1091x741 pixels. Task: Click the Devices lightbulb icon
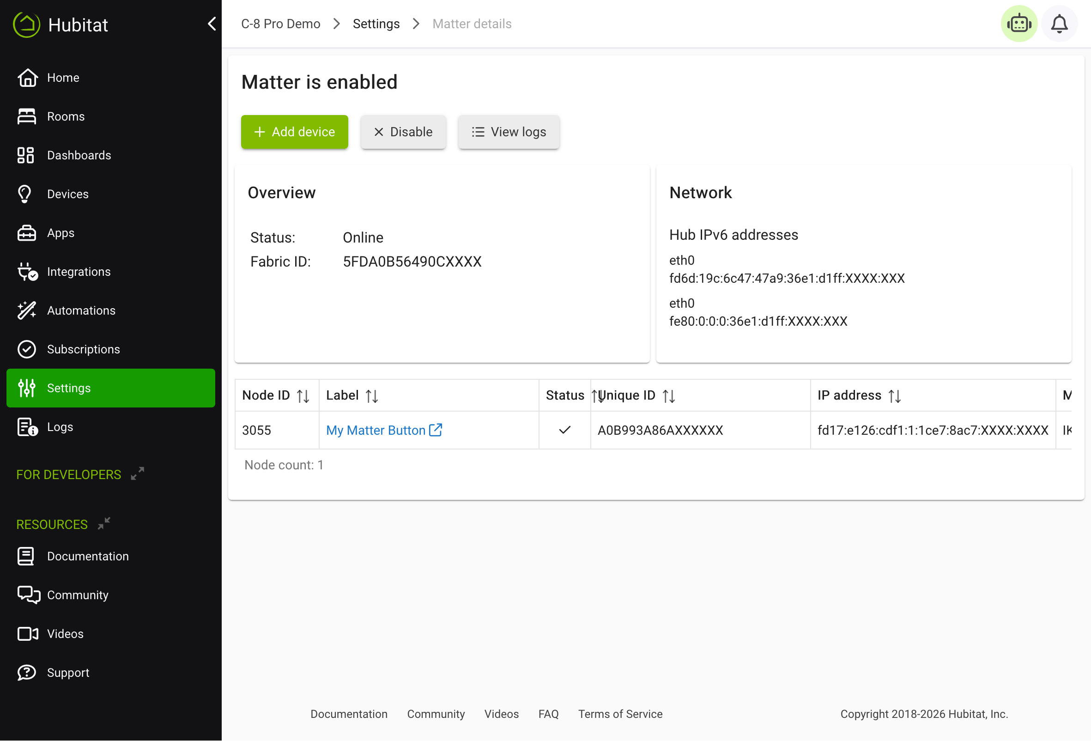coord(25,194)
